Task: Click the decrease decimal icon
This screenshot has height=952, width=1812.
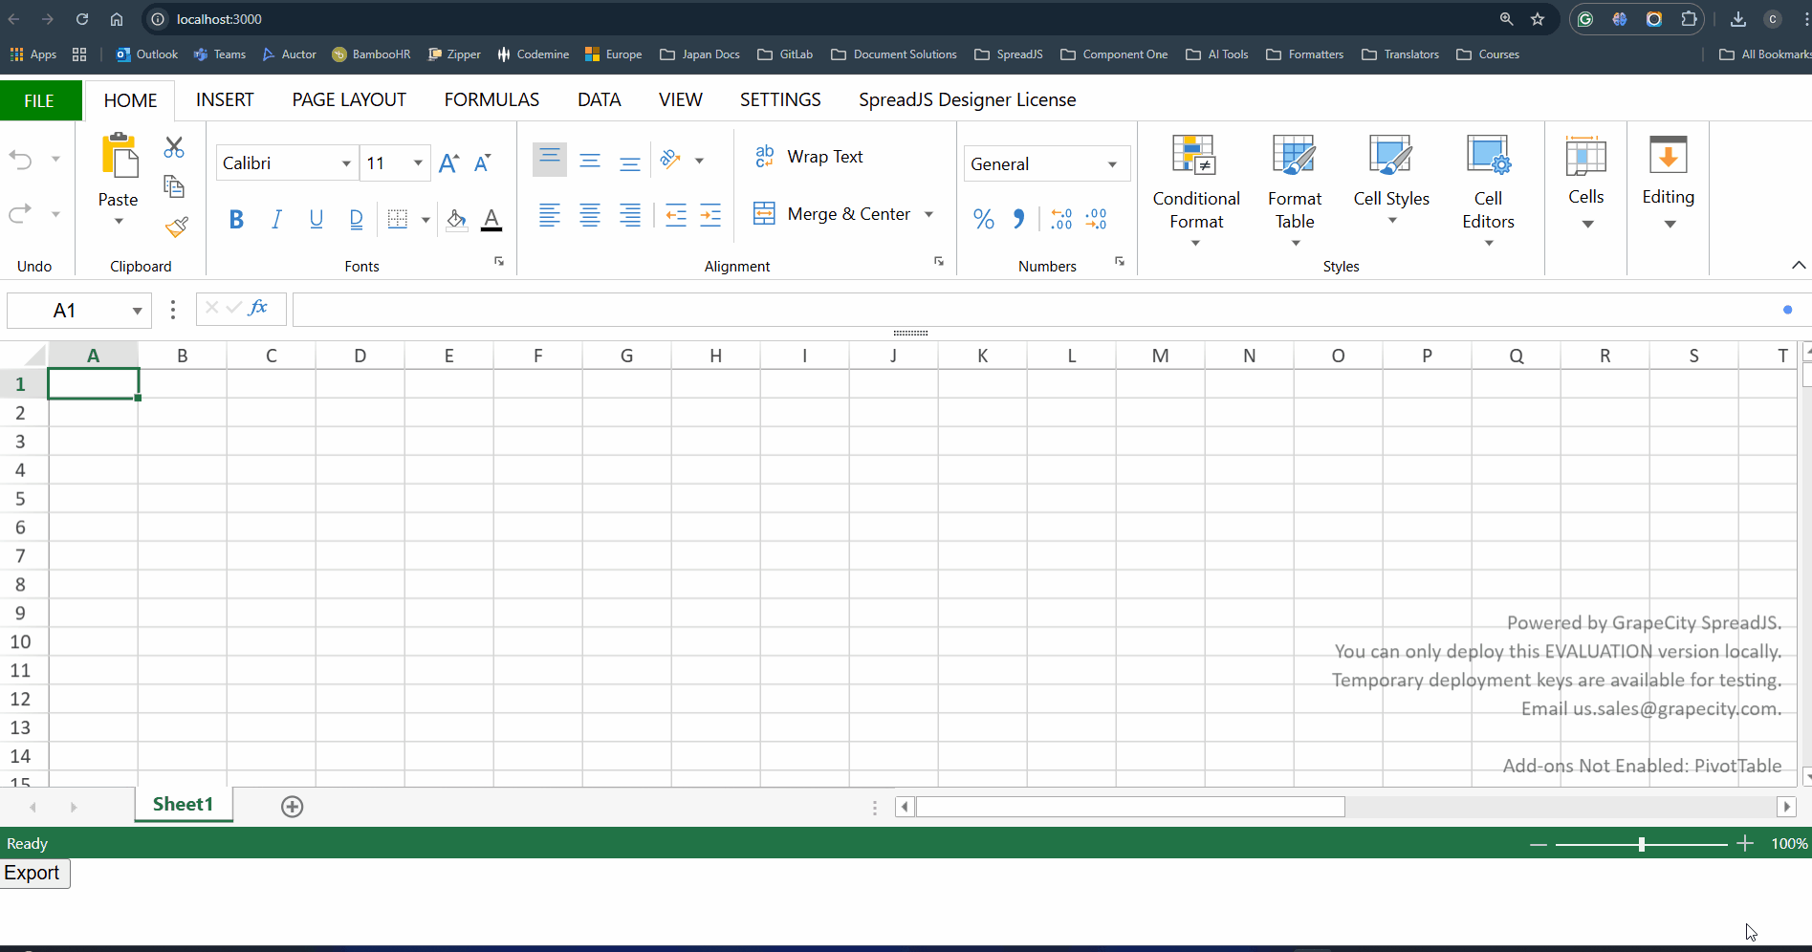Action: click(1097, 219)
